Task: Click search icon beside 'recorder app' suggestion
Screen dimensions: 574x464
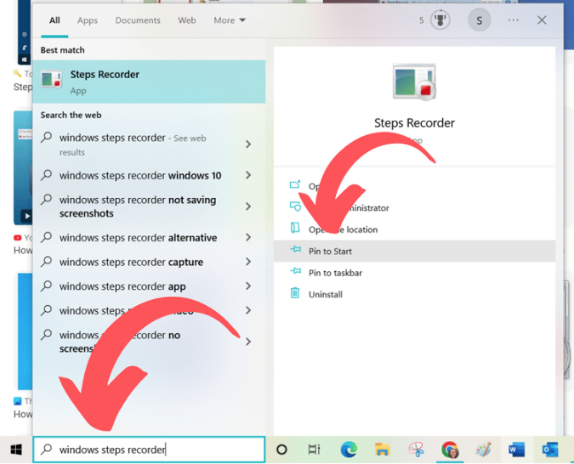Action: [x=46, y=286]
